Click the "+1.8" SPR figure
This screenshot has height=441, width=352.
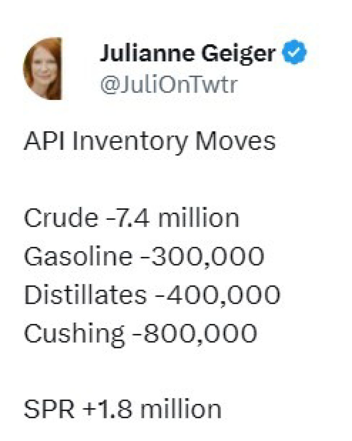[x=109, y=409]
